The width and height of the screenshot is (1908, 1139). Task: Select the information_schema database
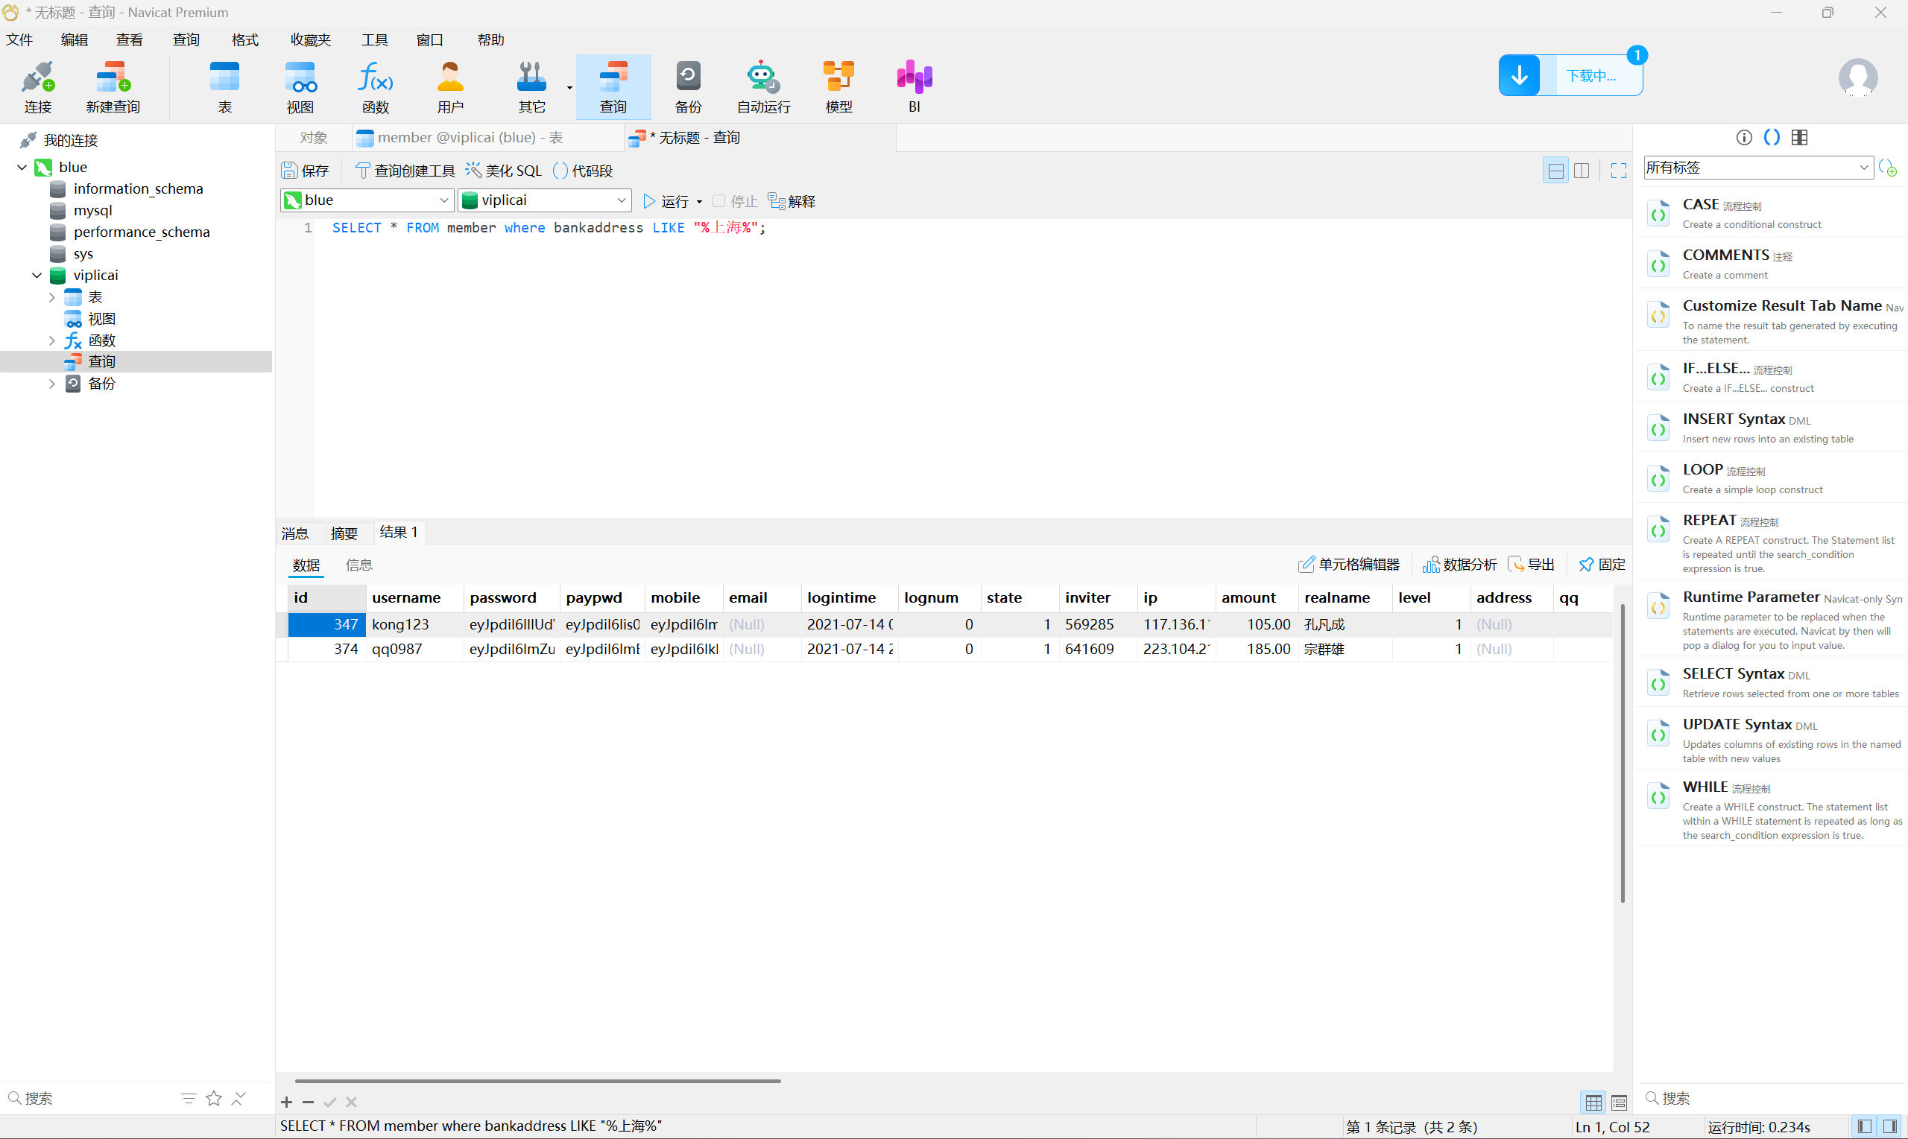pyautogui.click(x=138, y=188)
